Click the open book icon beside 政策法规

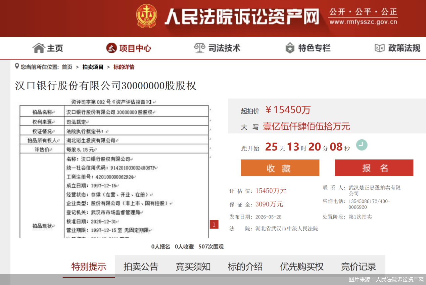380,48
